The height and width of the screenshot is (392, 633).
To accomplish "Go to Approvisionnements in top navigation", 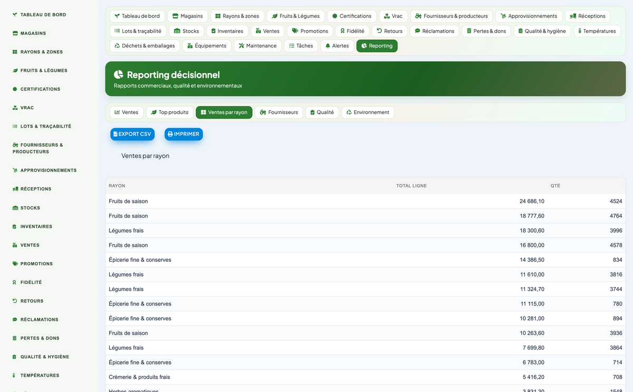I will point(529,16).
